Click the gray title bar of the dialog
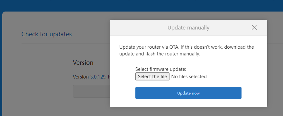This screenshot has height=116, width=283. click(x=188, y=28)
